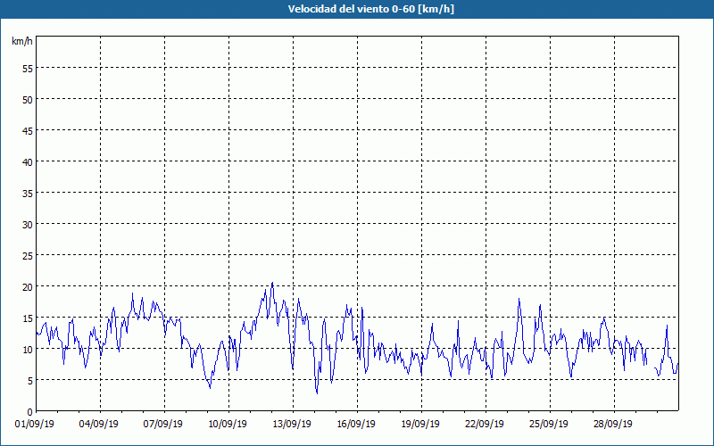Click the '28/09/19' date label
Image resolution: width=714 pixels, height=446 pixels.
[613, 425]
